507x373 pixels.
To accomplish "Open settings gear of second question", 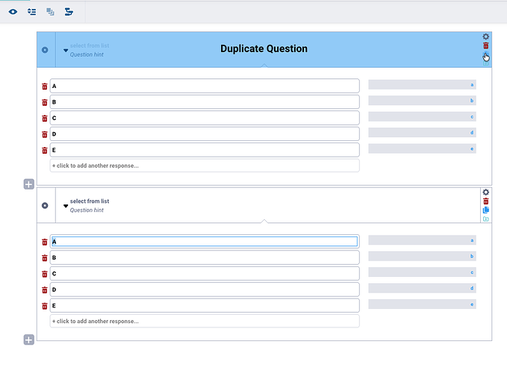I will coord(485,192).
